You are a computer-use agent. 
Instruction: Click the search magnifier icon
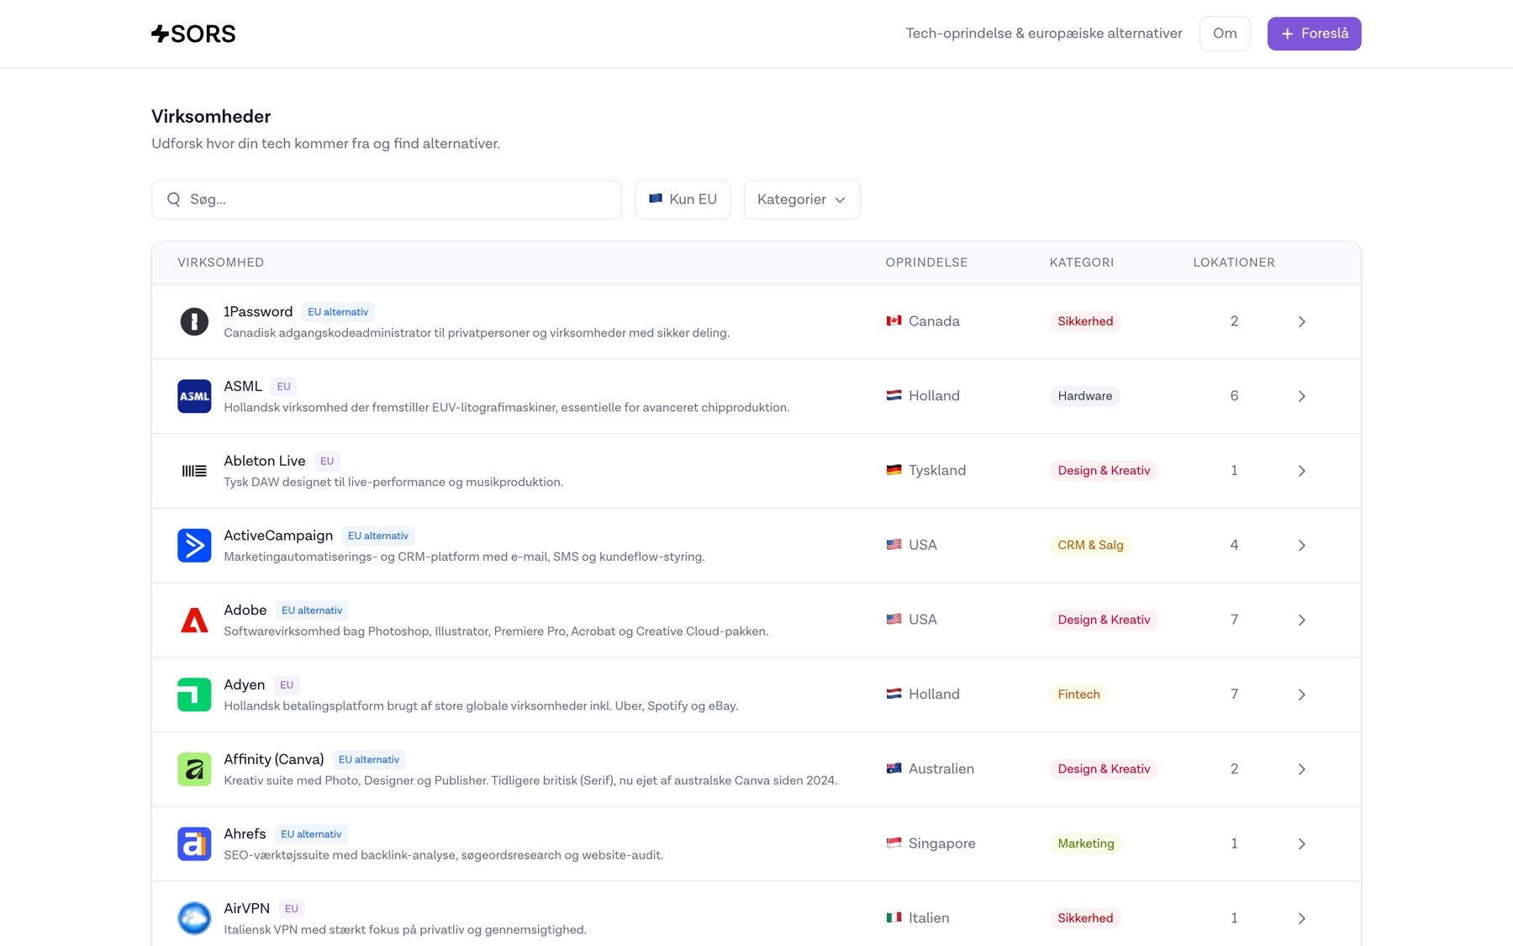[x=174, y=199]
